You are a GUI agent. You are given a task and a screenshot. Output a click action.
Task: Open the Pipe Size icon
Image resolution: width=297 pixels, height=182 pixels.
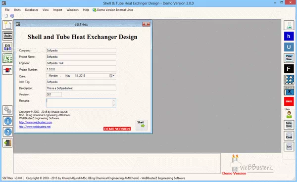(x=289, y=58)
